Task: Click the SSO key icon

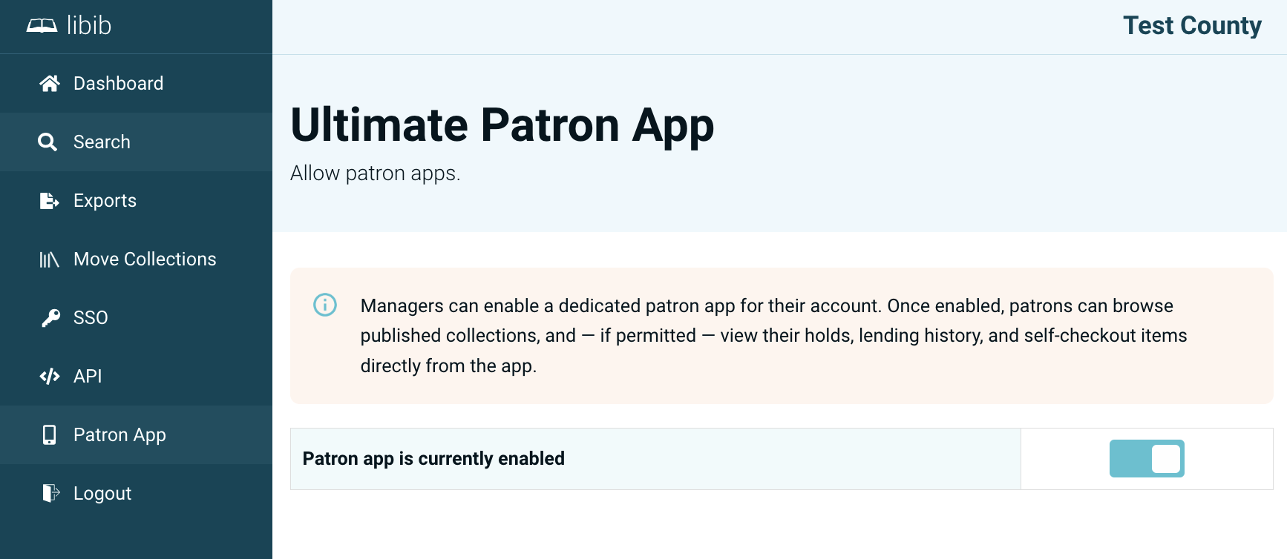Action: click(x=50, y=317)
